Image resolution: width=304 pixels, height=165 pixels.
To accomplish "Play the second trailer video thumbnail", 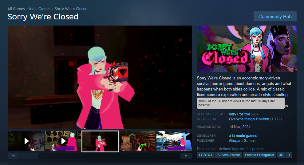I will pyautogui.click(x=63, y=141).
